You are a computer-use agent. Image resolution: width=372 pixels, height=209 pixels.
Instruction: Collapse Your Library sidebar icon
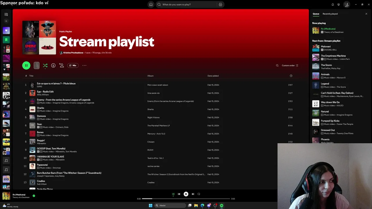pyautogui.click(x=6, y=14)
